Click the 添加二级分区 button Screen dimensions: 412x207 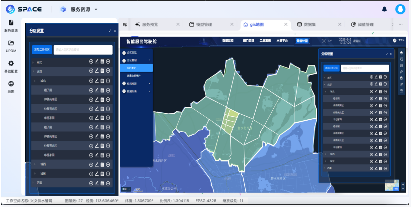43,49
